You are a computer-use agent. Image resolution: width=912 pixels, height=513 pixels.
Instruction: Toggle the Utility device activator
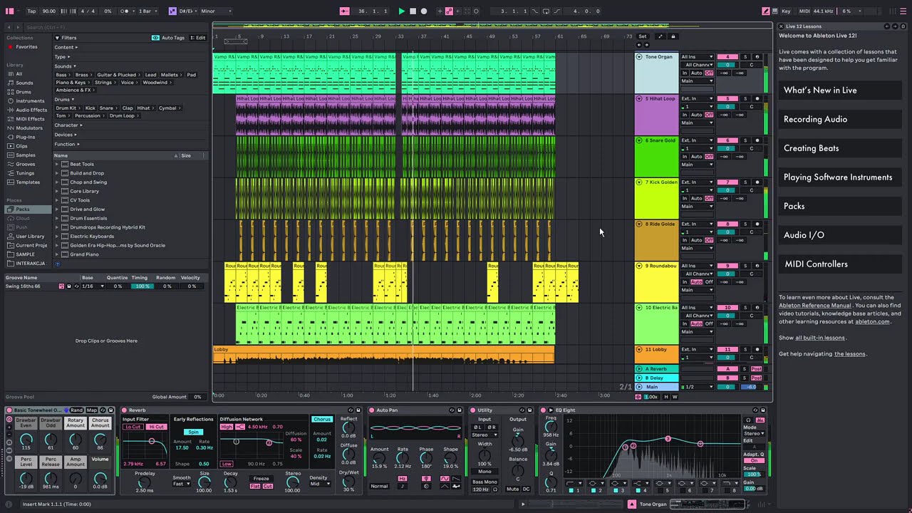(473, 410)
